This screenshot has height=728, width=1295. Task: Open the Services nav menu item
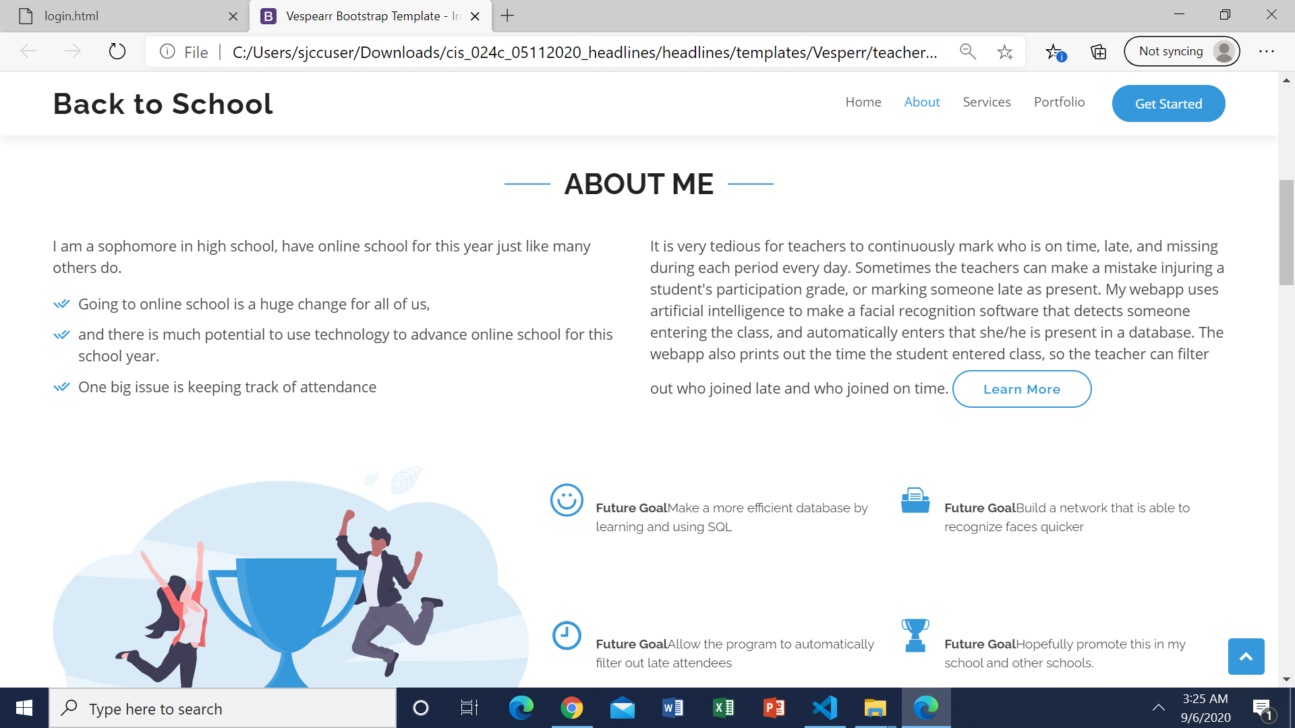point(986,102)
